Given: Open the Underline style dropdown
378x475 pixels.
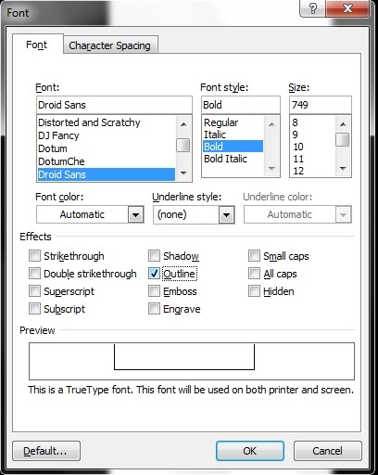Looking at the screenshot, I should (226, 214).
